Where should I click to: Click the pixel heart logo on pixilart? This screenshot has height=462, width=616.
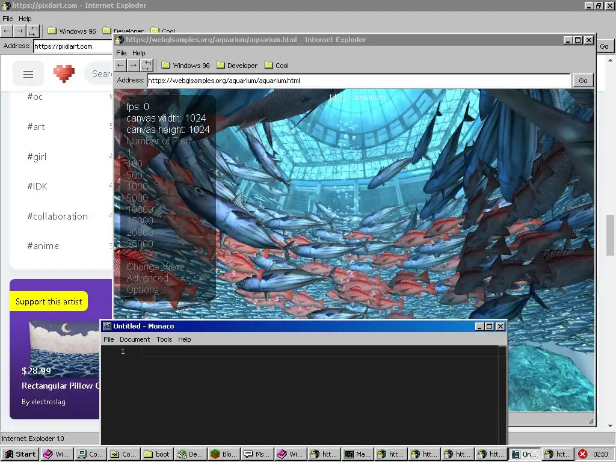64,73
